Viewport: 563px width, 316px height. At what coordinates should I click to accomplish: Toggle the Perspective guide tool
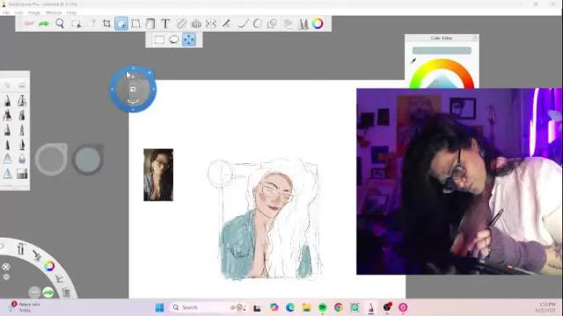tap(196, 24)
